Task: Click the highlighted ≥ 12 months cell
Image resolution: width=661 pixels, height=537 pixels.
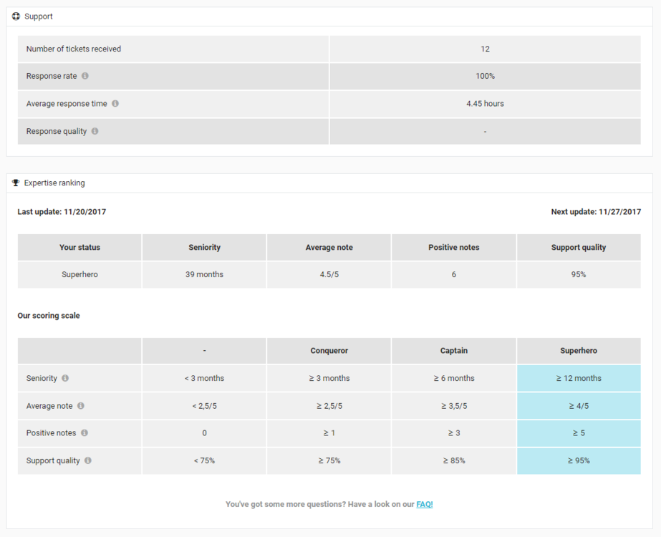Action: click(x=579, y=378)
